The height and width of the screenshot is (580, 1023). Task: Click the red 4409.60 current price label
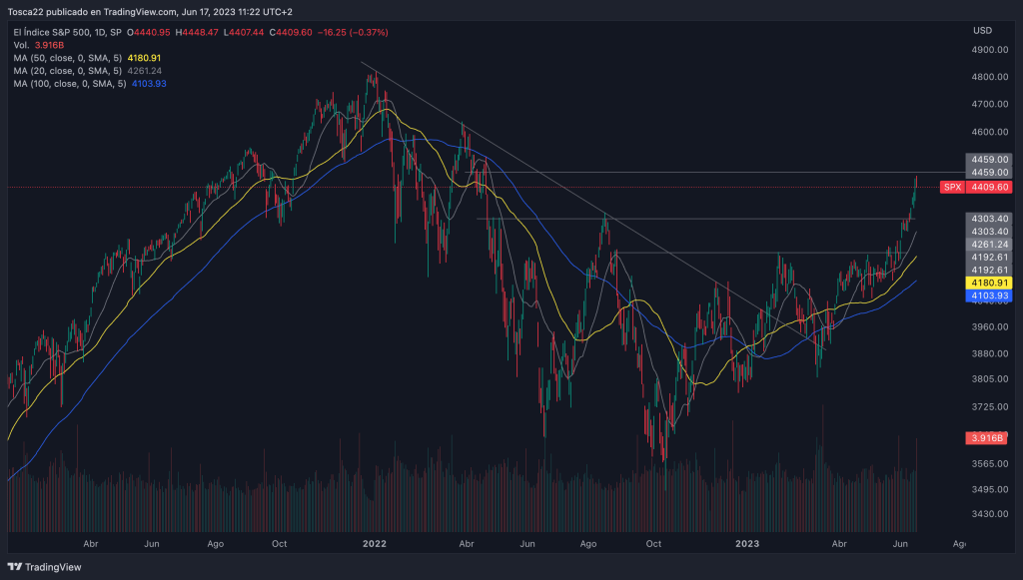[990, 187]
